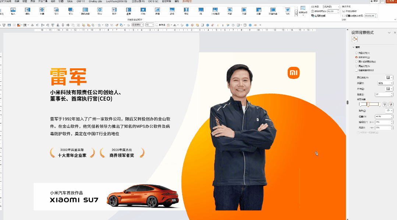The width and height of the screenshot is (397, 220).
Task: Select the 随机线条 (Random Bars) transition
Action: (85, 11)
